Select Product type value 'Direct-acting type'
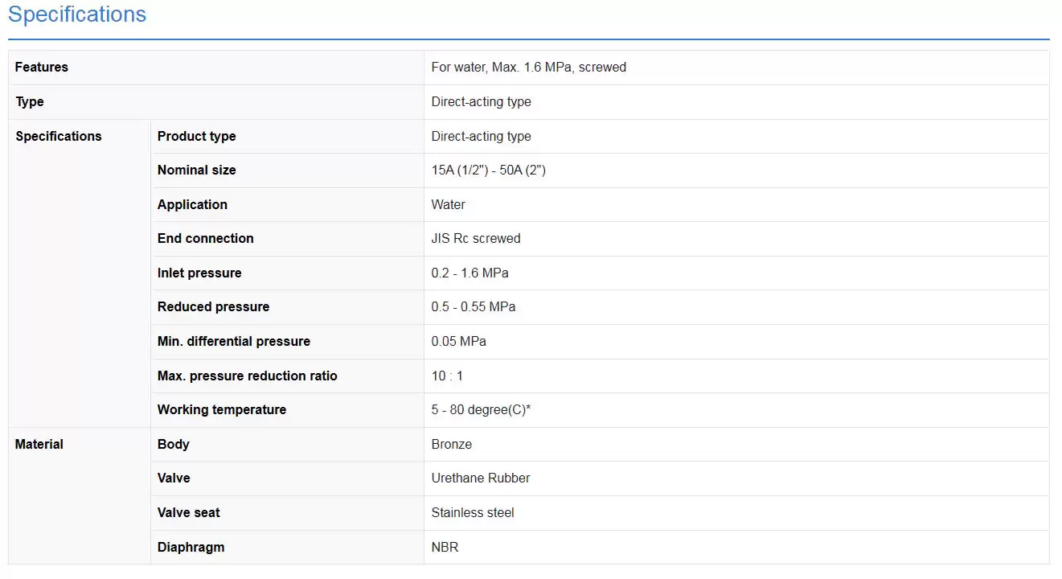The width and height of the screenshot is (1062, 579). coord(482,137)
